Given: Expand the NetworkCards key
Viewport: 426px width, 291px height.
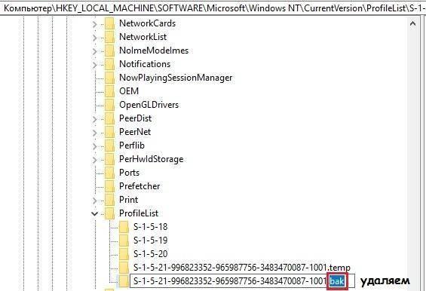Looking at the screenshot, I should point(94,24).
